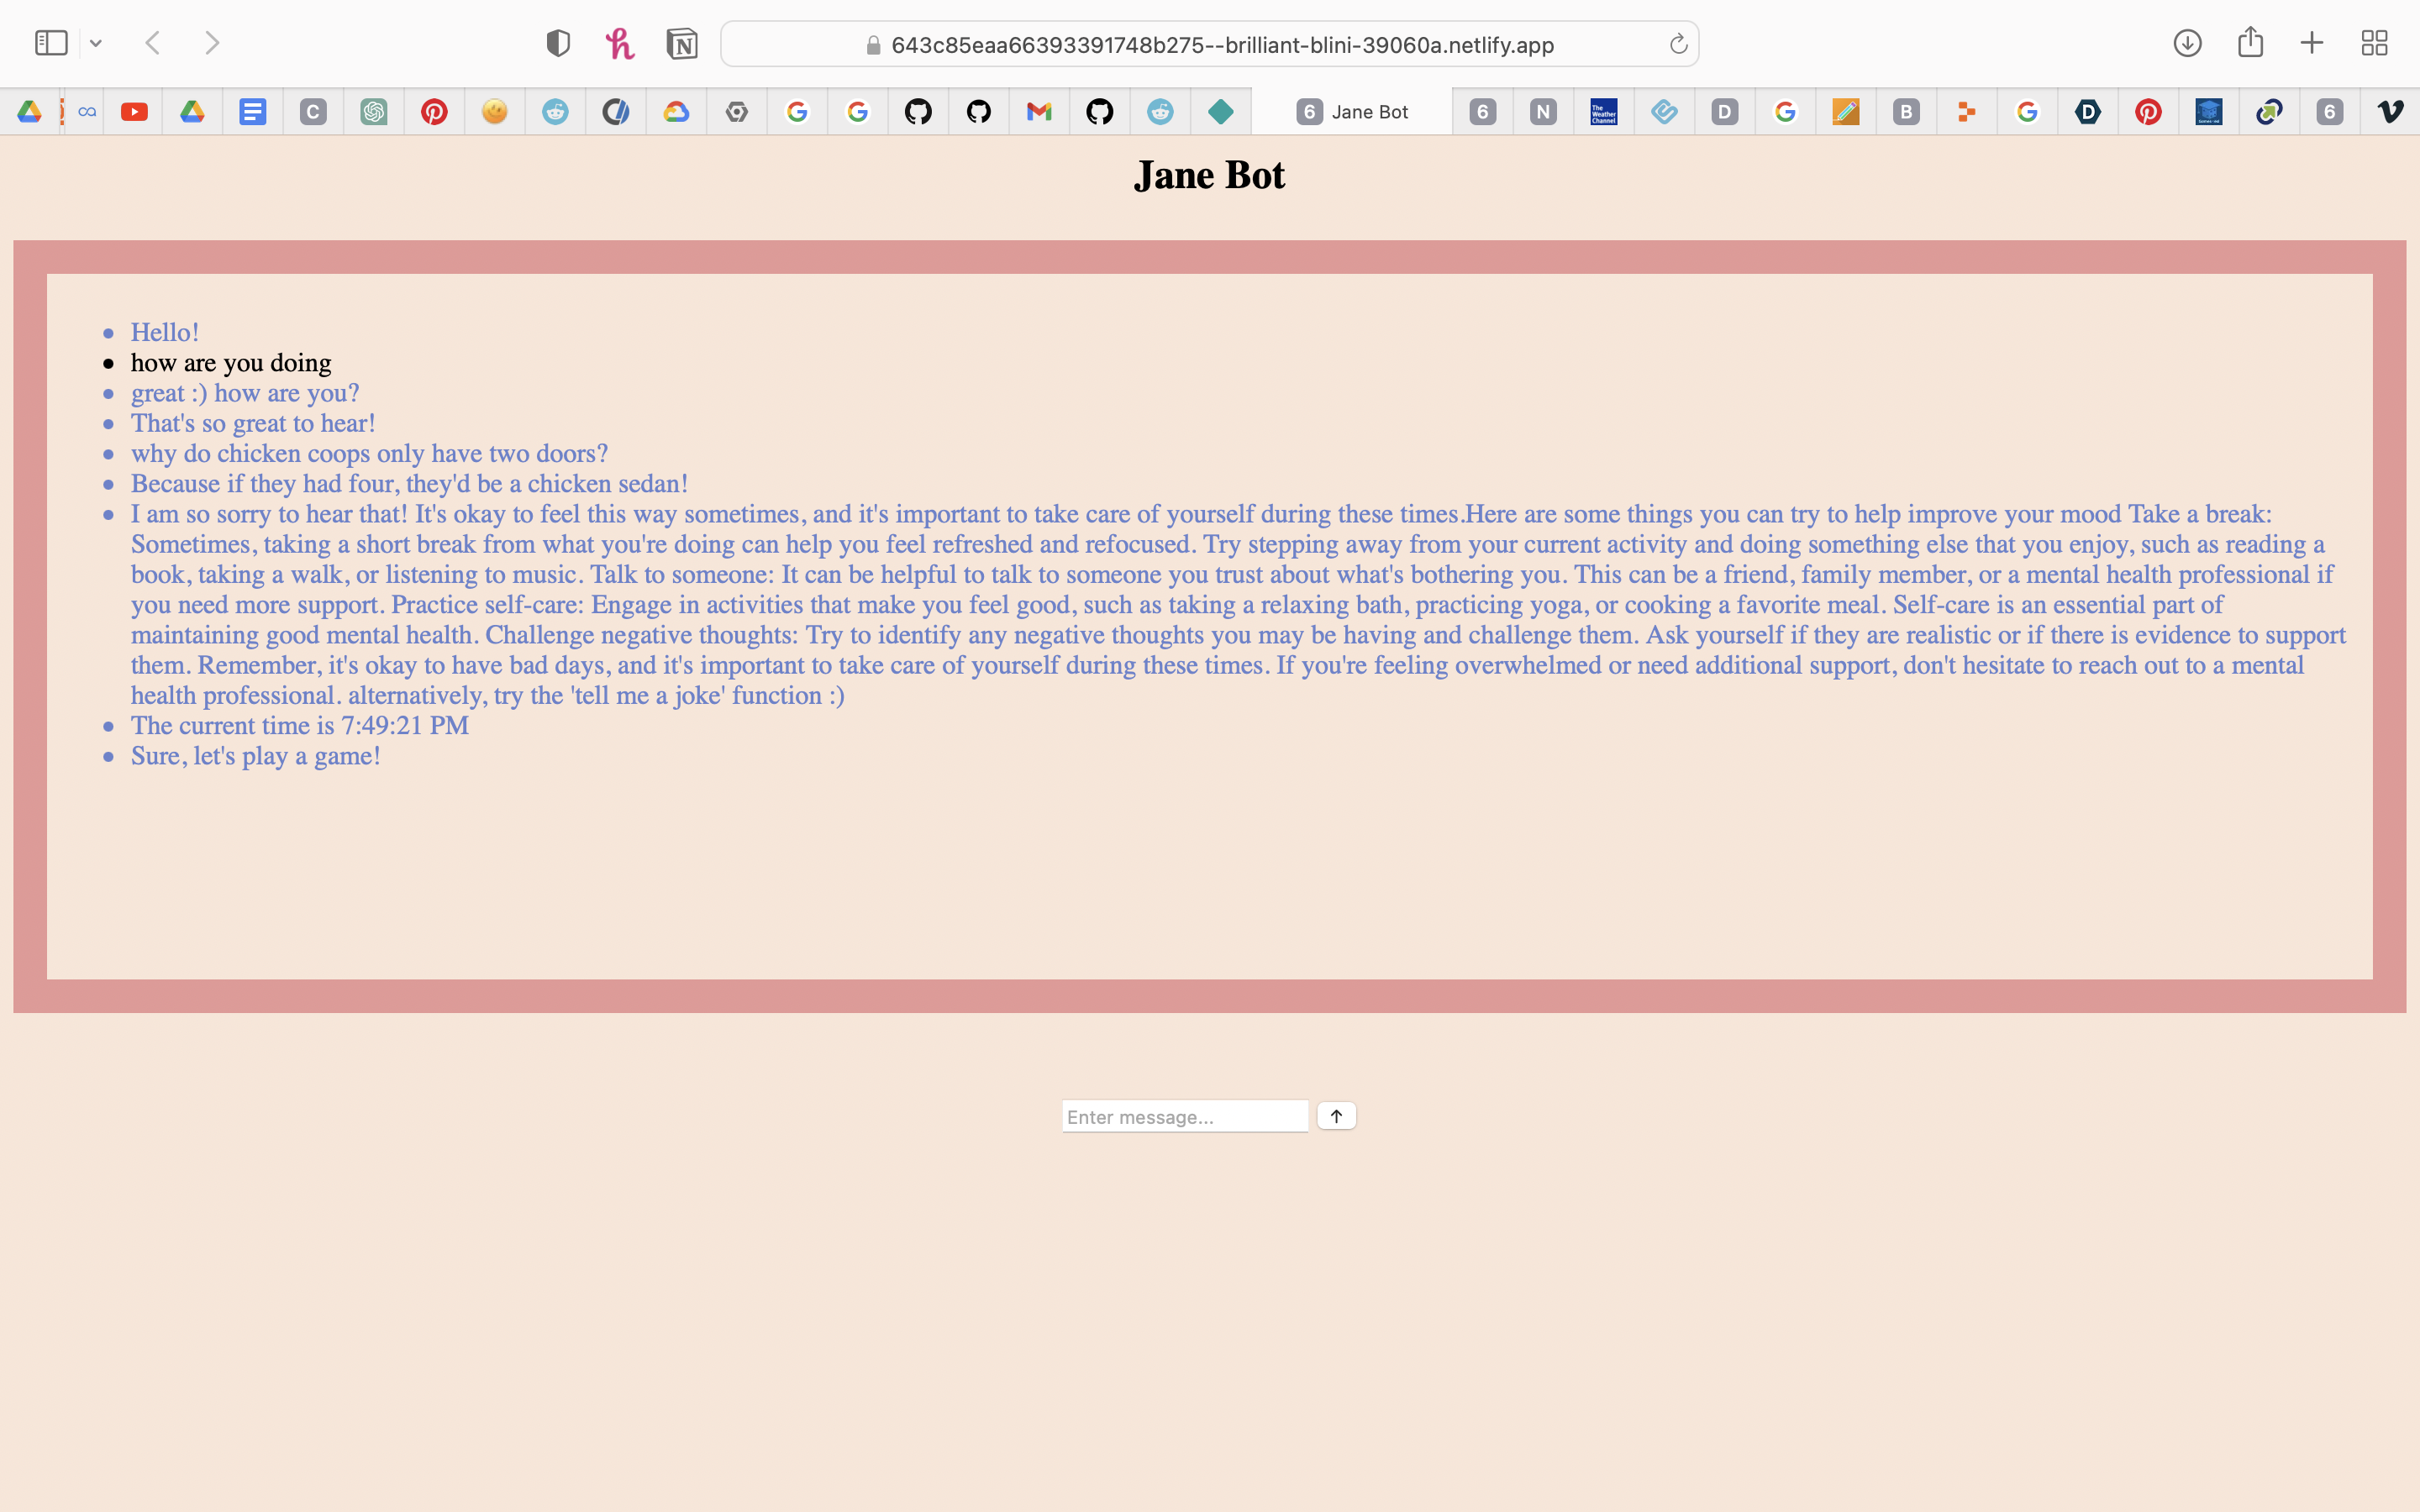Toggle the Safari sidebar button

(x=51, y=43)
